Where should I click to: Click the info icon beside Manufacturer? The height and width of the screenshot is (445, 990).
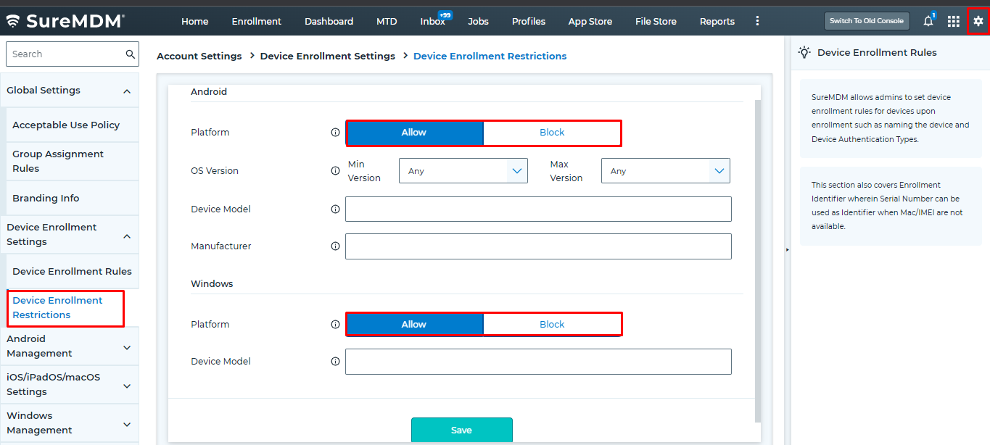(334, 246)
